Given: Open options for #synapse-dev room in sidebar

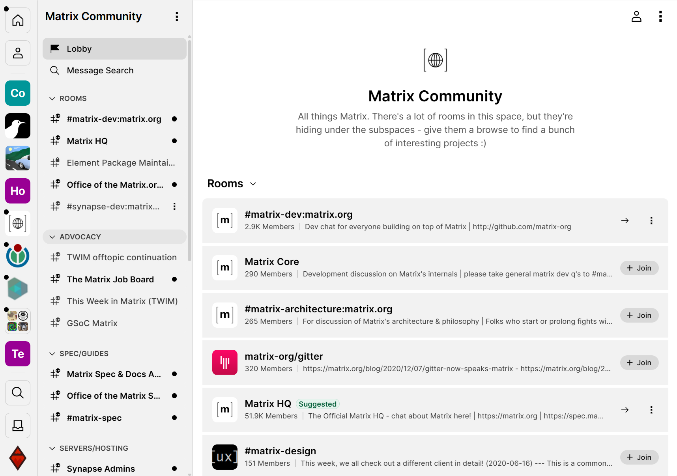Looking at the screenshot, I should click(x=174, y=207).
